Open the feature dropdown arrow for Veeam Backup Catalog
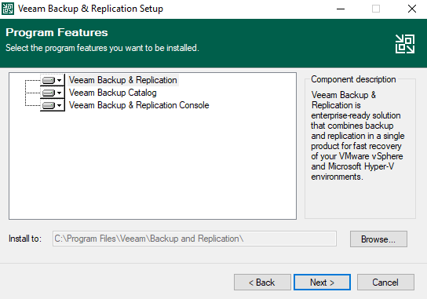Viewport: 427px width, 299px height. 60,93
